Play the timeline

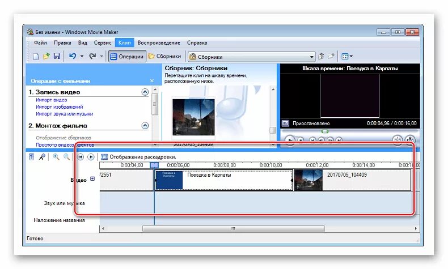[x=91, y=157]
